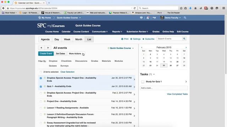Image resolution: width=227 pixels, height=127 pixels.
Task: Go to previous event page arrow
Action: tap(41, 48)
